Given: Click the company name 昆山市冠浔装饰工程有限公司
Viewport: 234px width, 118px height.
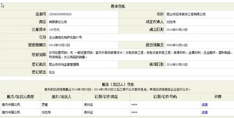Looking at the screenshot, I should click(186, 14).
